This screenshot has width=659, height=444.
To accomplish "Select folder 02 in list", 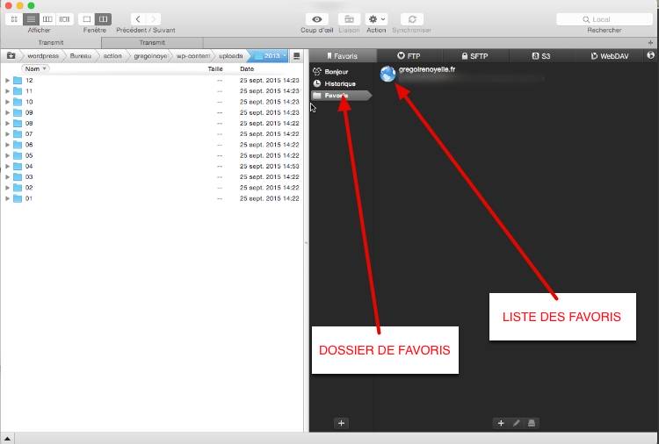I will click(x=151, y=188).
